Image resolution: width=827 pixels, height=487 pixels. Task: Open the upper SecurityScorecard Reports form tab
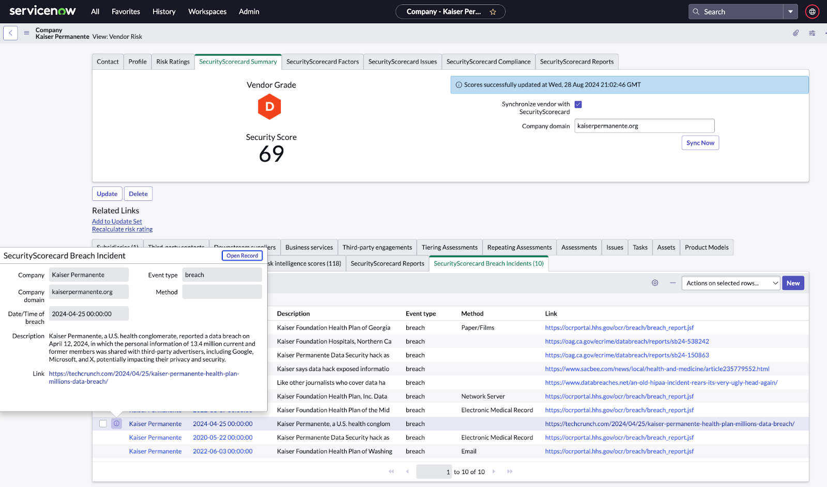(x=577, y=61)
